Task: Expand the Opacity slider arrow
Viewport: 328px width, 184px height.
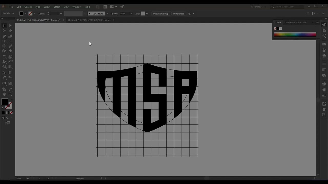Action: point(131,14)
